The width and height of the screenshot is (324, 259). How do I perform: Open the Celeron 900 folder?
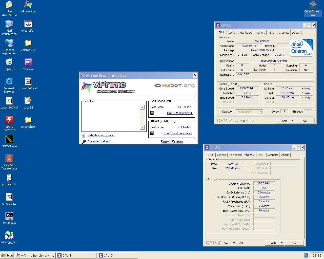tap(28, 45)
